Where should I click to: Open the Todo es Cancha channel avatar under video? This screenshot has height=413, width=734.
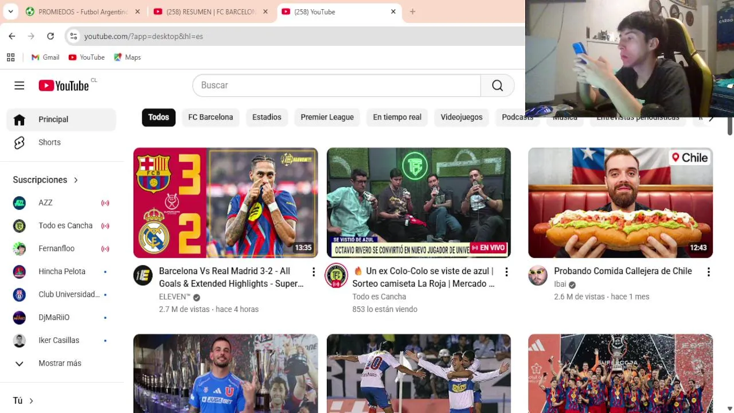336,275
